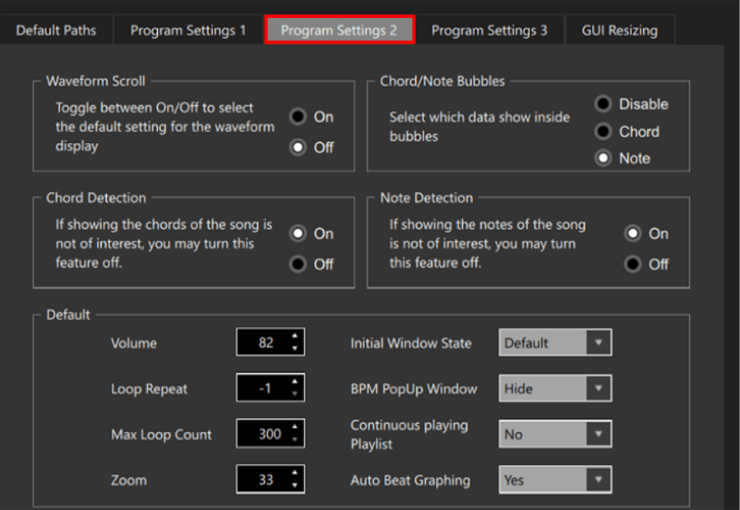The width and height of the screenshot is (740, 510).
Task: Open the Program Settings 3 tab
Action: 489,30
